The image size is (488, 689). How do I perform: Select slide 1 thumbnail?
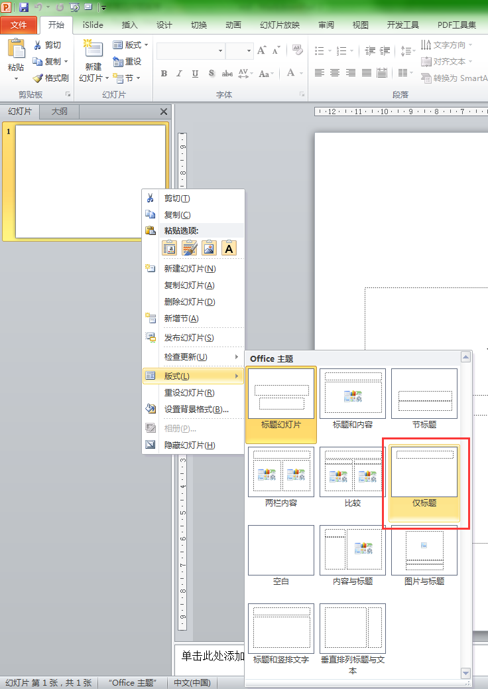pyautogui.click(x=91, y=181)
